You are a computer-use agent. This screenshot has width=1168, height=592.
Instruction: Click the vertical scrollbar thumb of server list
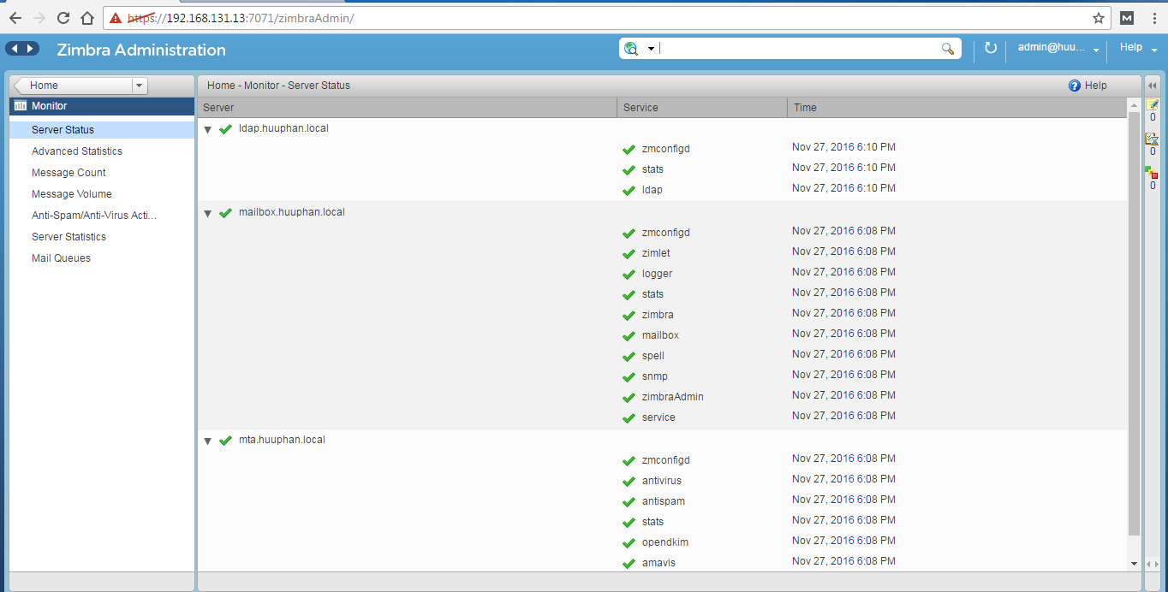pos(1134,322)
